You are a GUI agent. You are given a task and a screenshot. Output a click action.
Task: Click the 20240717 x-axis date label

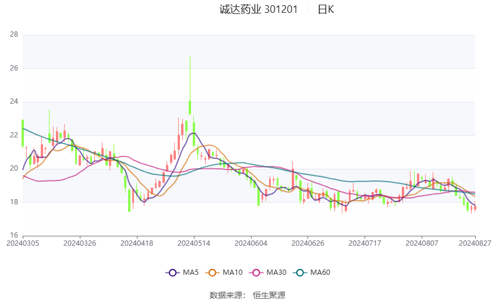point(365,243)
